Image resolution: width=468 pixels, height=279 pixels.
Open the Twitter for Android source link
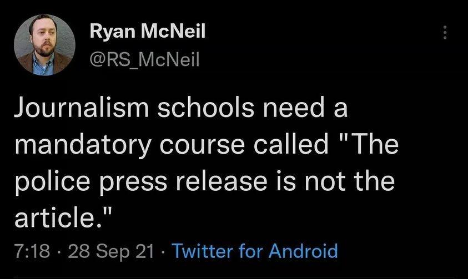[254, 251]
